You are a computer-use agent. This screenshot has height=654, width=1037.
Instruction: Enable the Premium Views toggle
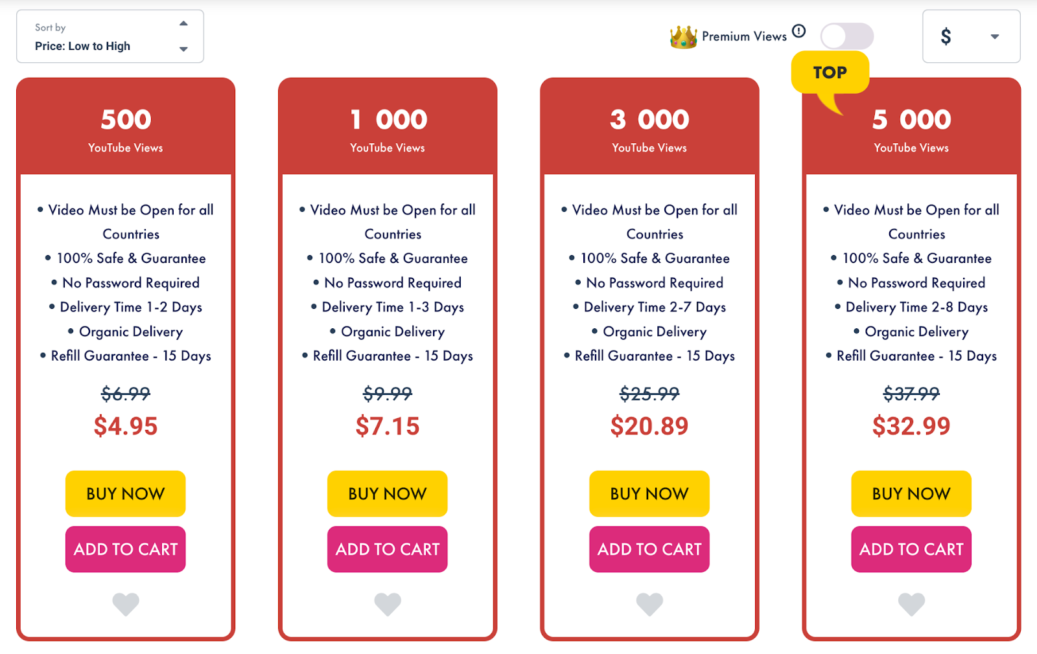[x=846, y=36]
